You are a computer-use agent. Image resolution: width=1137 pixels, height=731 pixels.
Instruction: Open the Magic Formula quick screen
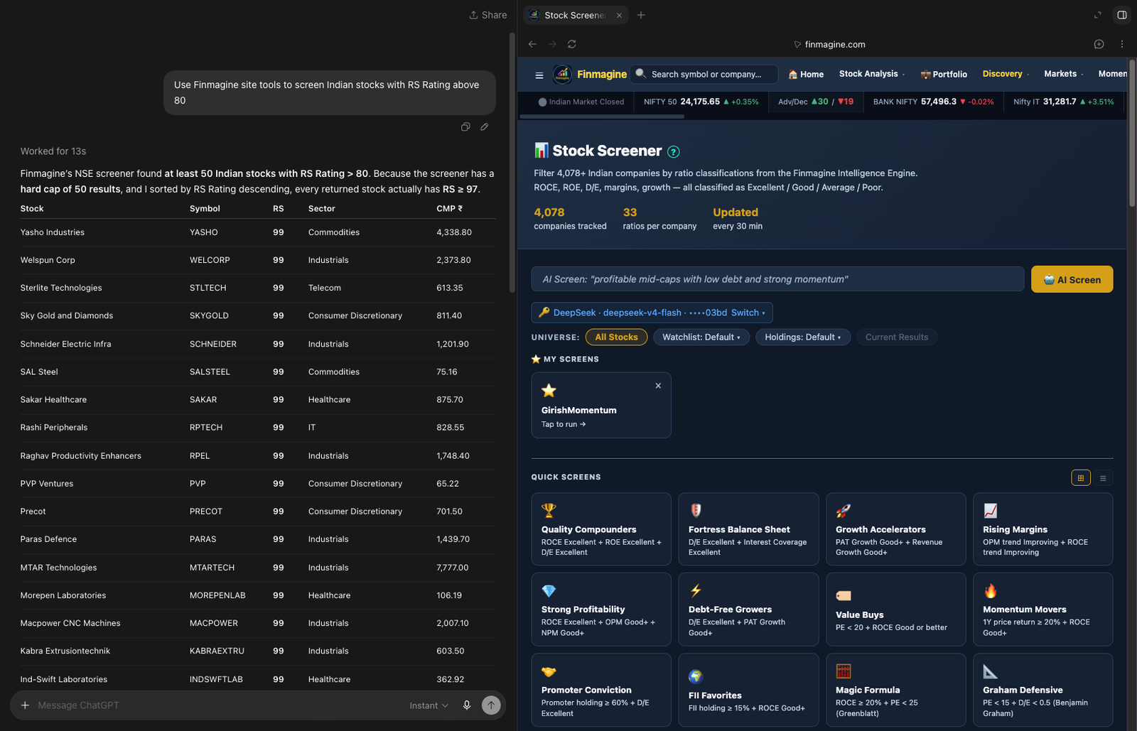[x=895, y=690]
